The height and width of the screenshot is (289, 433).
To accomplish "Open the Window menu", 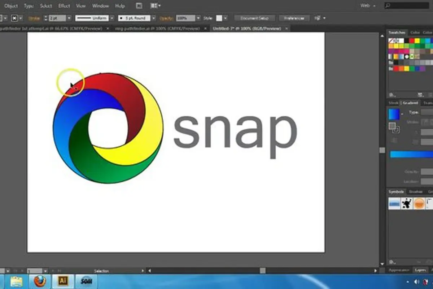I will 100,6.
